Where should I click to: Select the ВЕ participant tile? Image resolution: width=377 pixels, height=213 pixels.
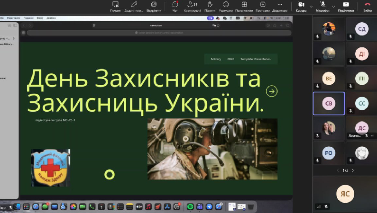[x=329, y=79]
